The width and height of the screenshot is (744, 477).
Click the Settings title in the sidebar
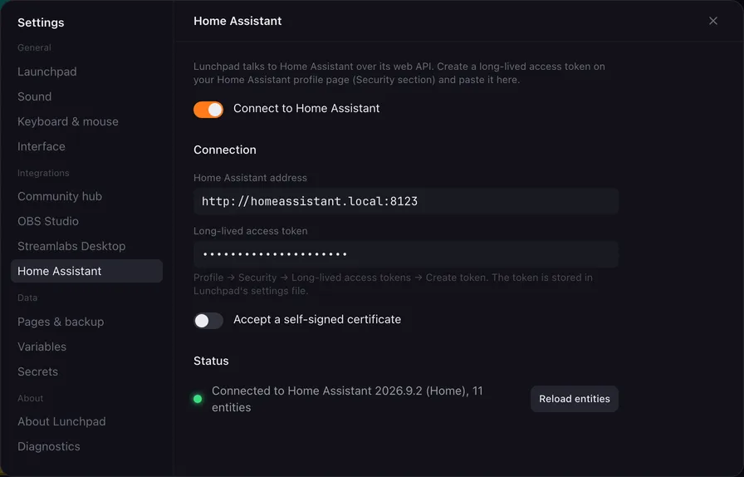tap(41, 22)
